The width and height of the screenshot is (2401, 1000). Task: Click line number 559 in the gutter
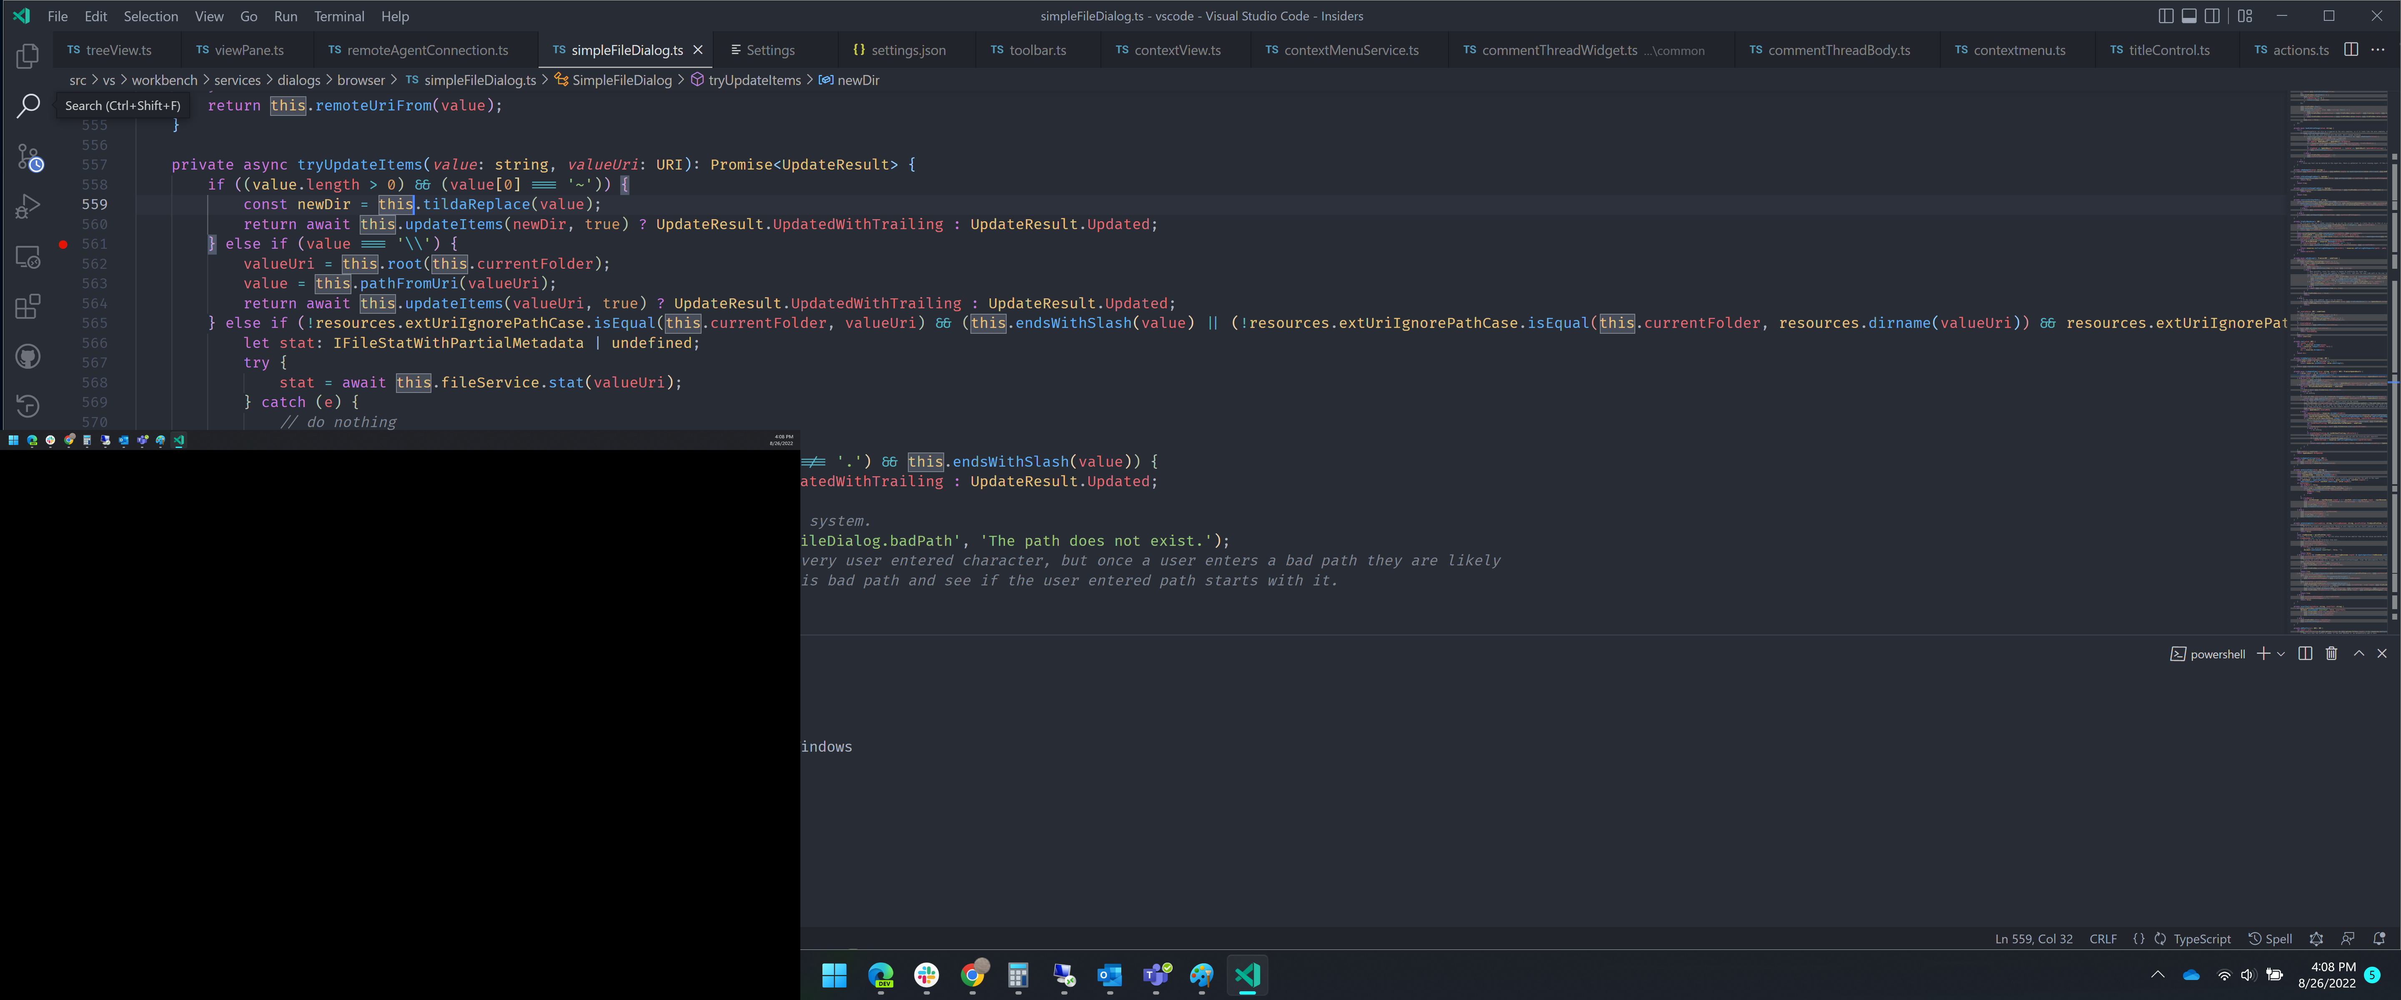[x=94, y=204]
